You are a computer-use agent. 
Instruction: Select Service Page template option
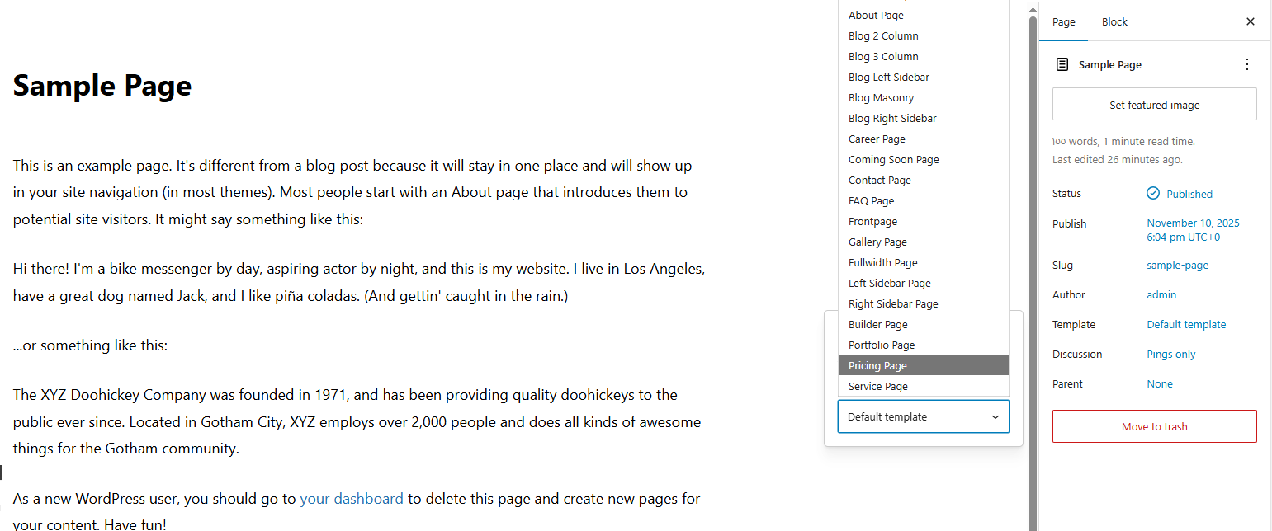coord(877,386)
